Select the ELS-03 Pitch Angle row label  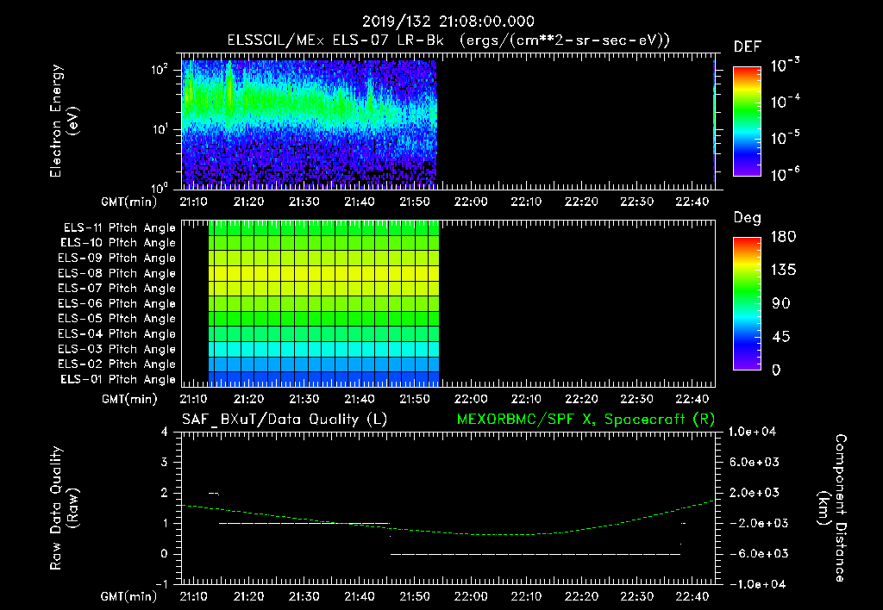117,350
